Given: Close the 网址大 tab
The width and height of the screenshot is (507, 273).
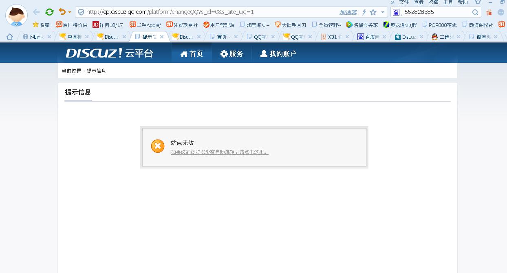Looking at the screenshot, I should (x=49, y=37).
